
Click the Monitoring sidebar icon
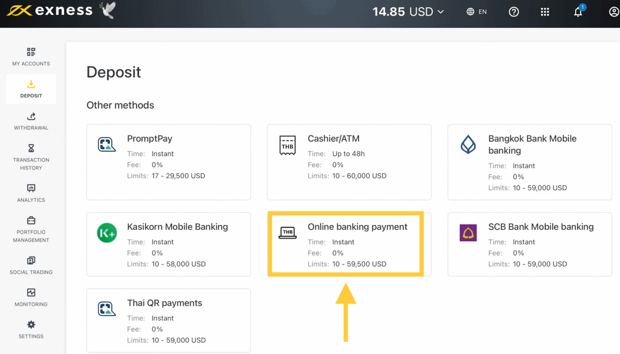pos(31,292)
